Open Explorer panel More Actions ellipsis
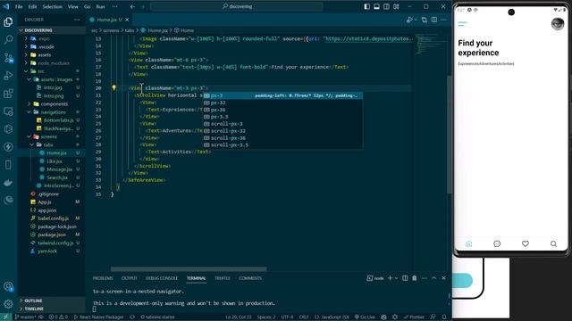 [77, 20]
